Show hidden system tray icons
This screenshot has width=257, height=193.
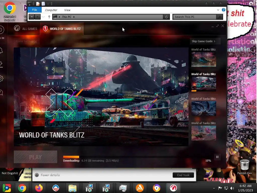[214, 188]
